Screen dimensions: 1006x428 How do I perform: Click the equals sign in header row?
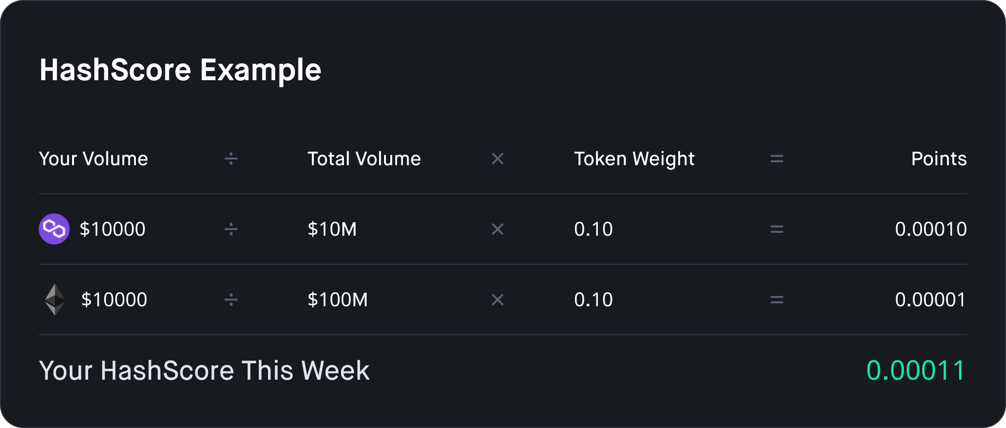pos(777,159)
